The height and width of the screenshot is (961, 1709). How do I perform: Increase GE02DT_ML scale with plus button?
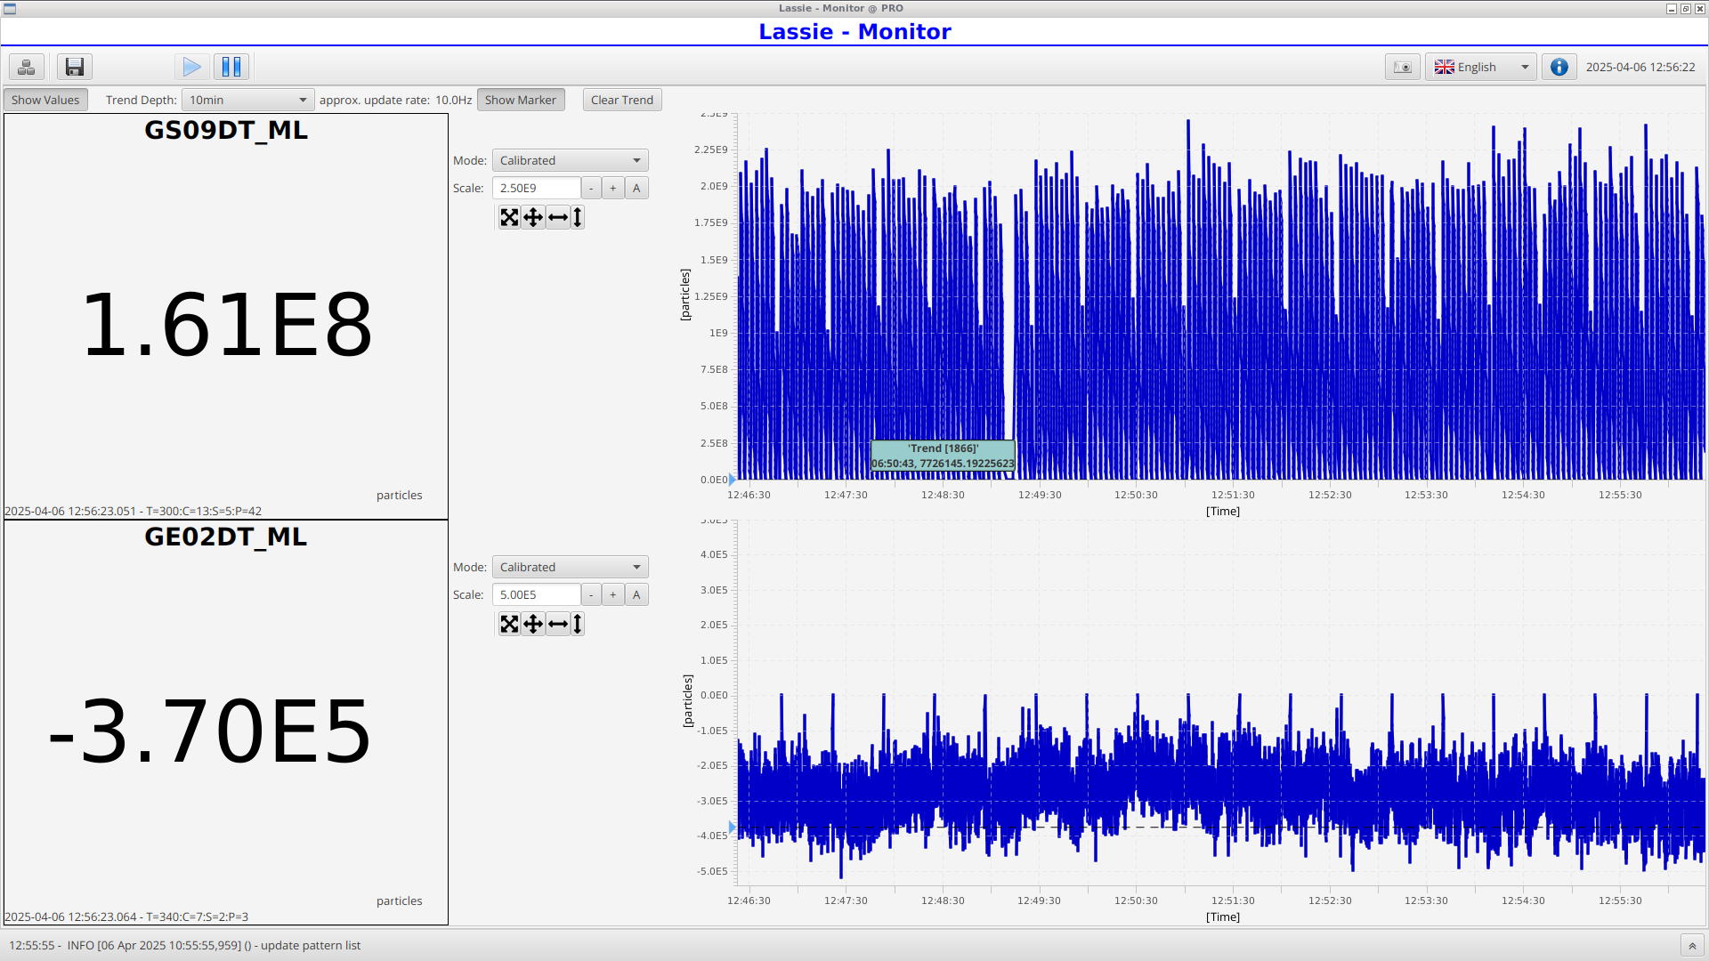tap(613, 594)
